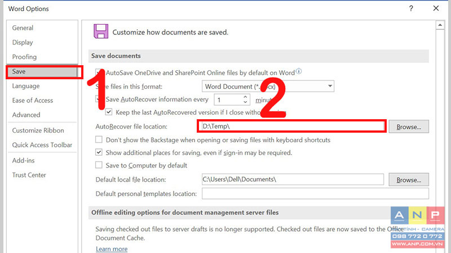Click the purple floppy disk save icon
The width and height of the screenshot is (451, 253).
tap(101, 31)
